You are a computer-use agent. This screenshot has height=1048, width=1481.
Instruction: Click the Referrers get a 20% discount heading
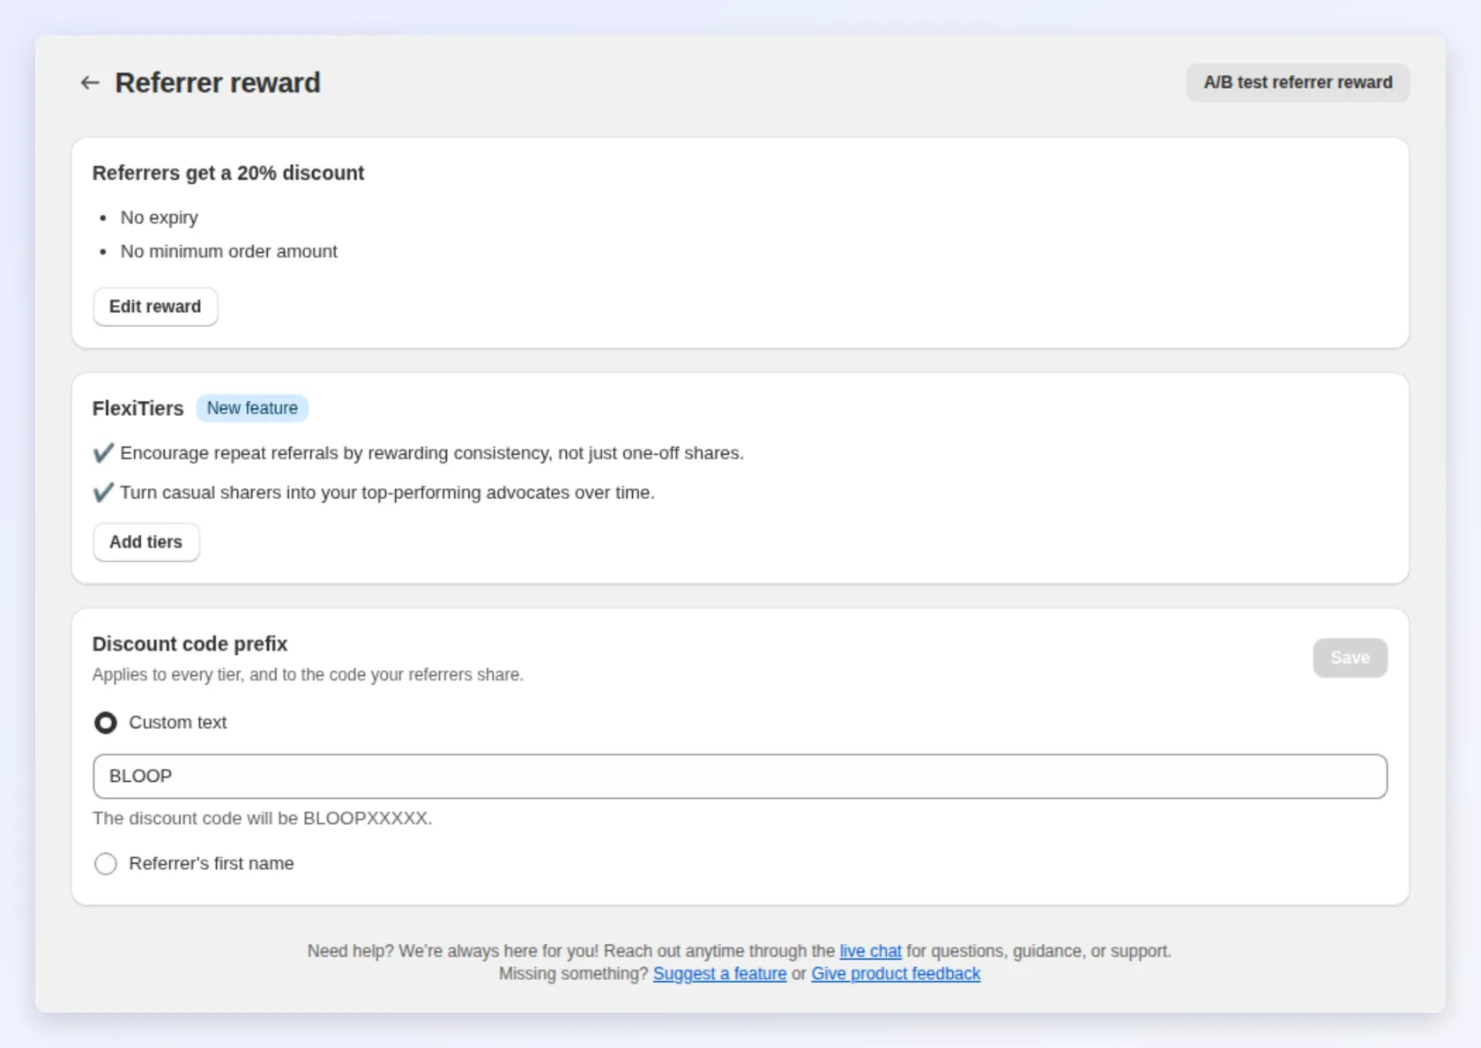click(228, 173)
